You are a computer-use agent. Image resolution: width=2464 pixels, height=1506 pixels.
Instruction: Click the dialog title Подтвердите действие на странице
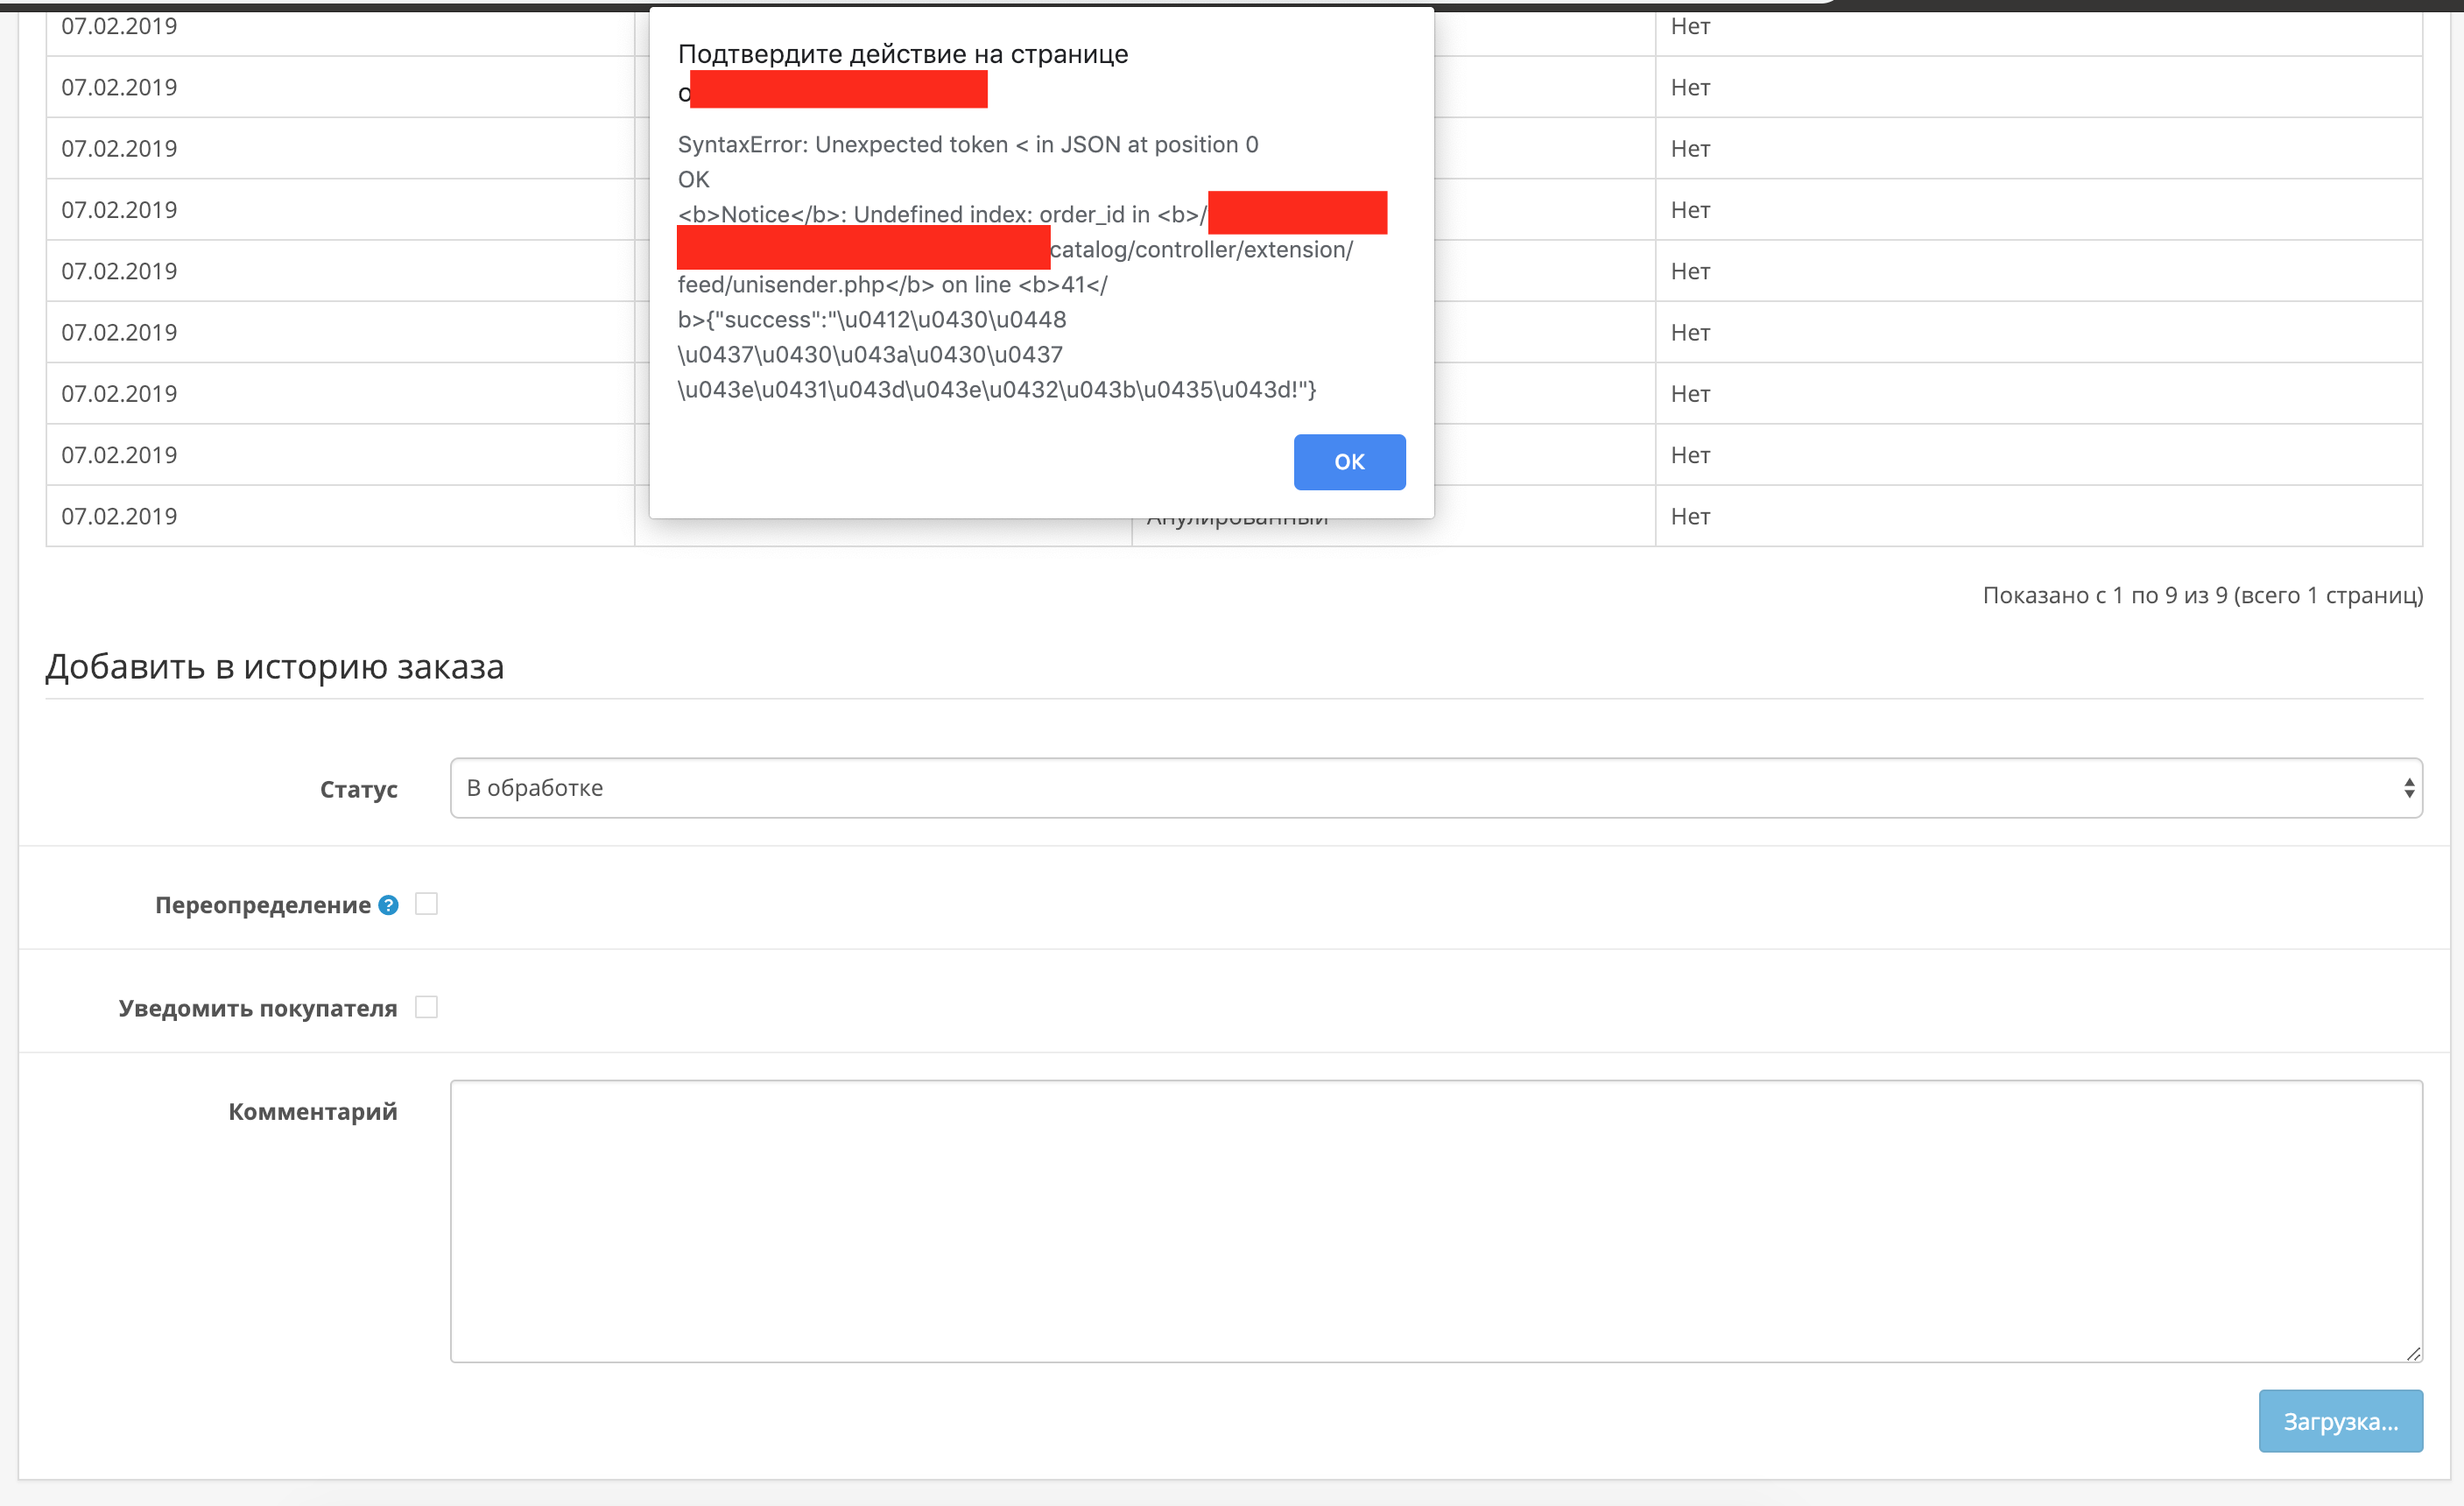tap(902, 54)
